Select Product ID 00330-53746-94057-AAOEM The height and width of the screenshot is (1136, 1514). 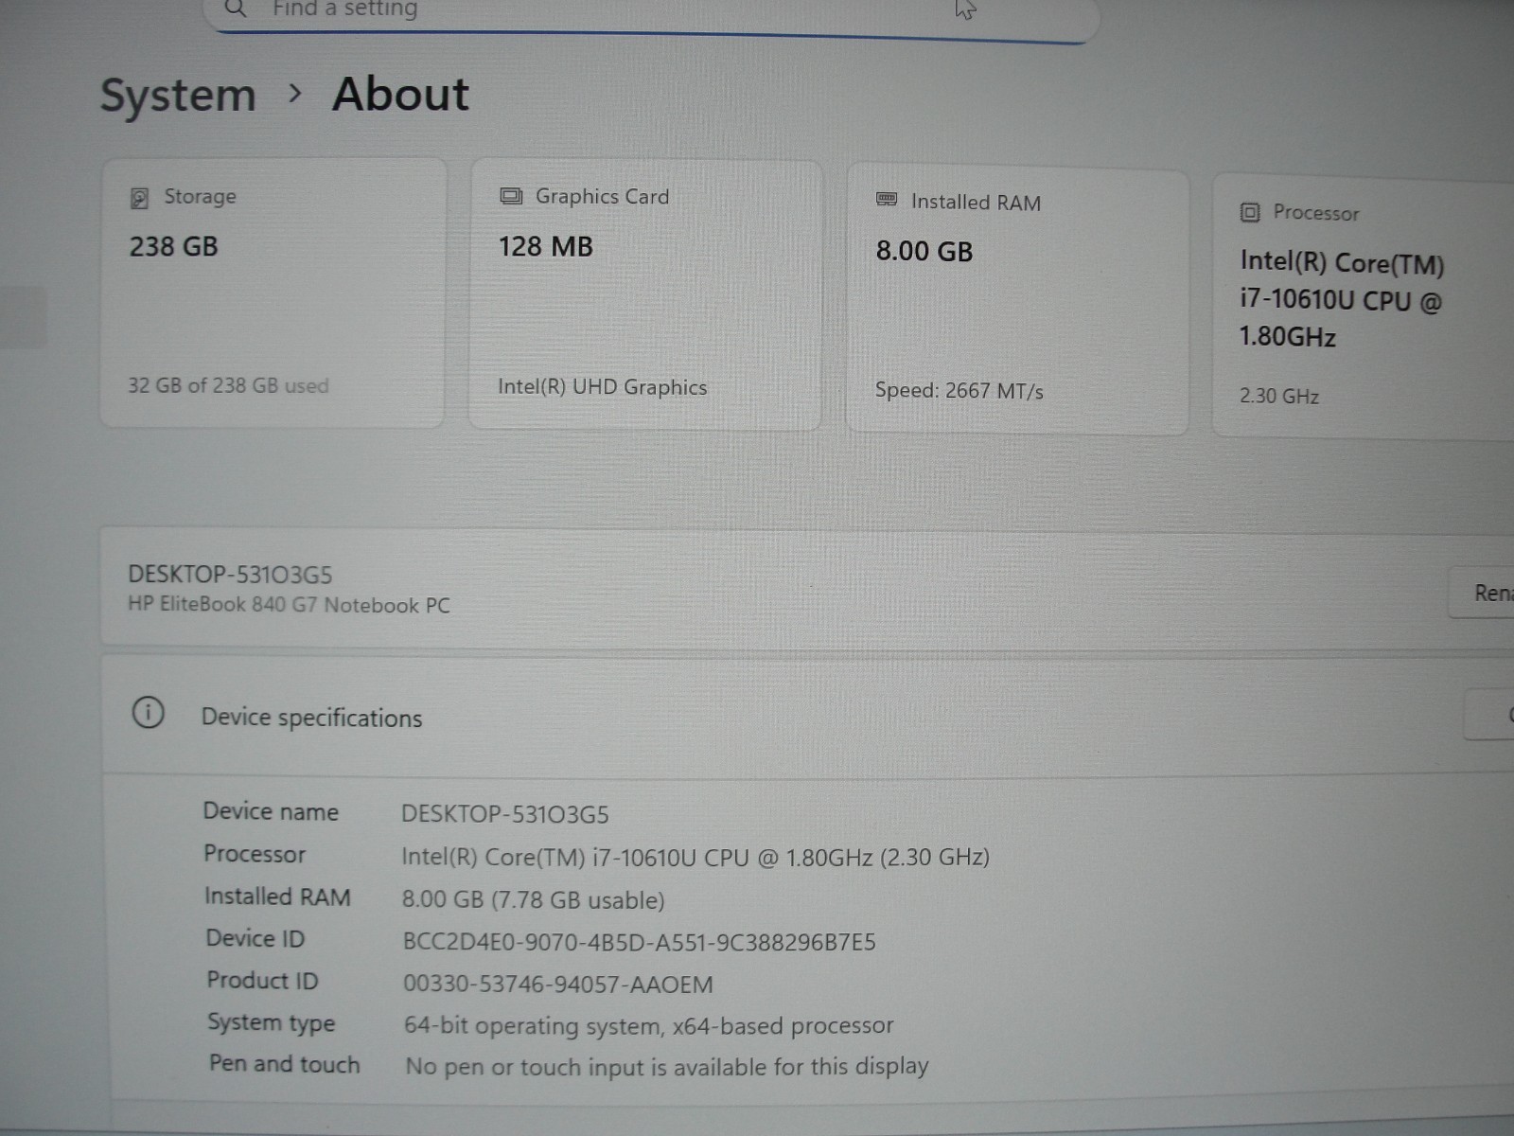558,985
